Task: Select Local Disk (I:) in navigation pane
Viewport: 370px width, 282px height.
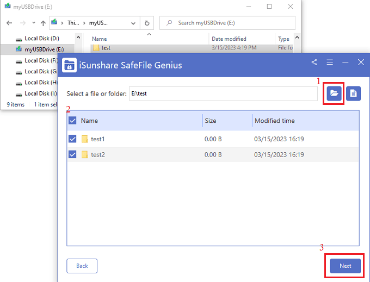Action: [41, 93]
